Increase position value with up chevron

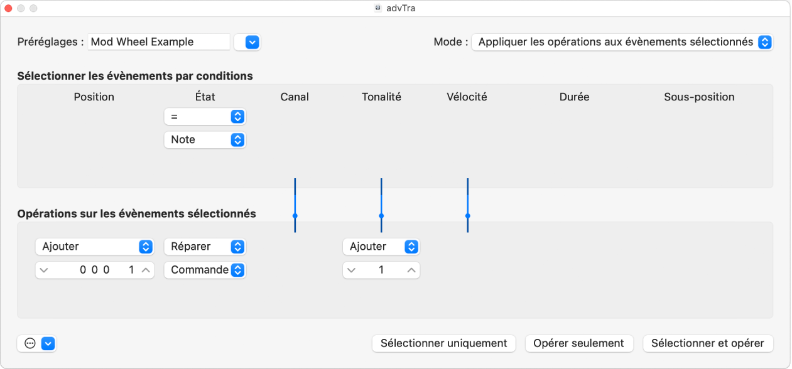(x=146, y=270)
